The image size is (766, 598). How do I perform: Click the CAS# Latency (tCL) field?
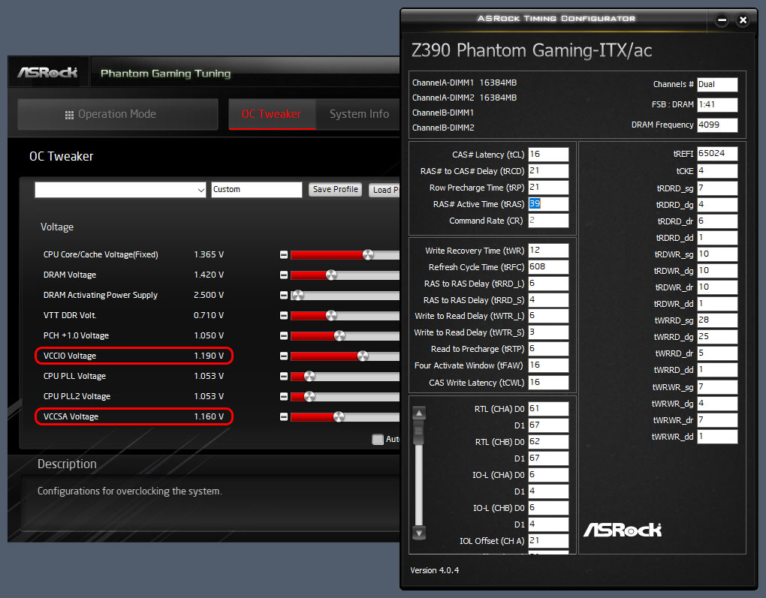click(x=549, y=155)
